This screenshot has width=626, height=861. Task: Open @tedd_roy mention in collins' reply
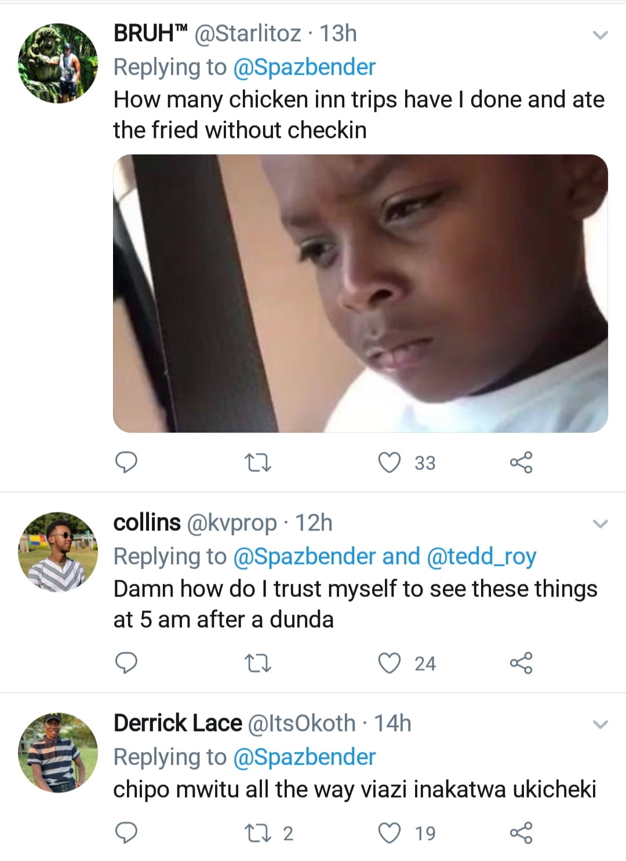(481, 557)
